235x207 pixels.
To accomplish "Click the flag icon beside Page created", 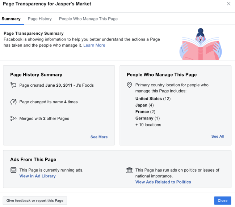I will (13, 85).
